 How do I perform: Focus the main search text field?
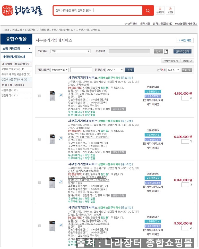pyautogui.click(x=117, y=10)
